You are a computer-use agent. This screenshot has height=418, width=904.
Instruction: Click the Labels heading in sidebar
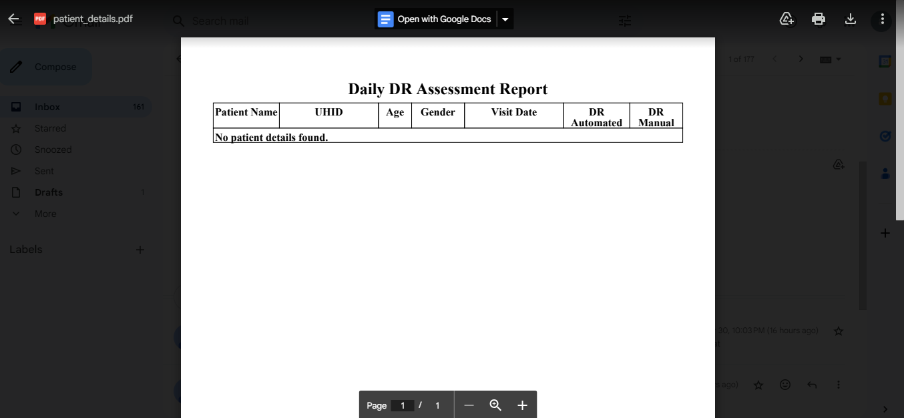pos(26,250)
